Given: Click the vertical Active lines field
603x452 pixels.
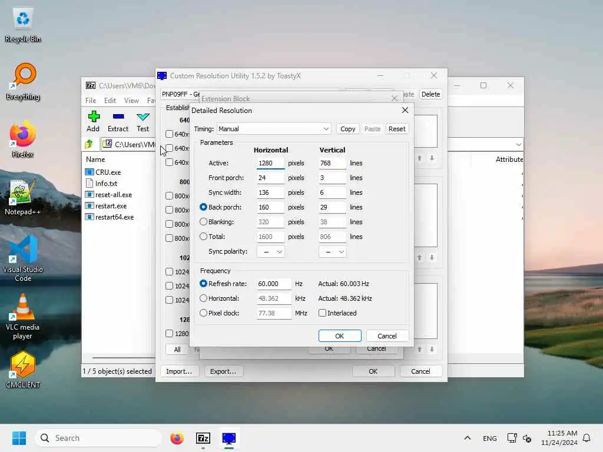Looking at the screenshot, I should pyautogui.click(x=332, y=164).
